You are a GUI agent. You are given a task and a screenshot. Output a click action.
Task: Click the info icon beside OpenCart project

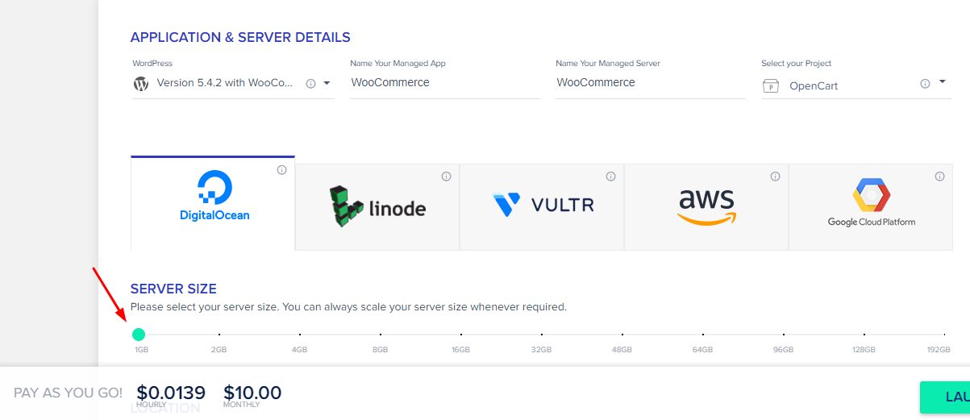tap(925, 83)
